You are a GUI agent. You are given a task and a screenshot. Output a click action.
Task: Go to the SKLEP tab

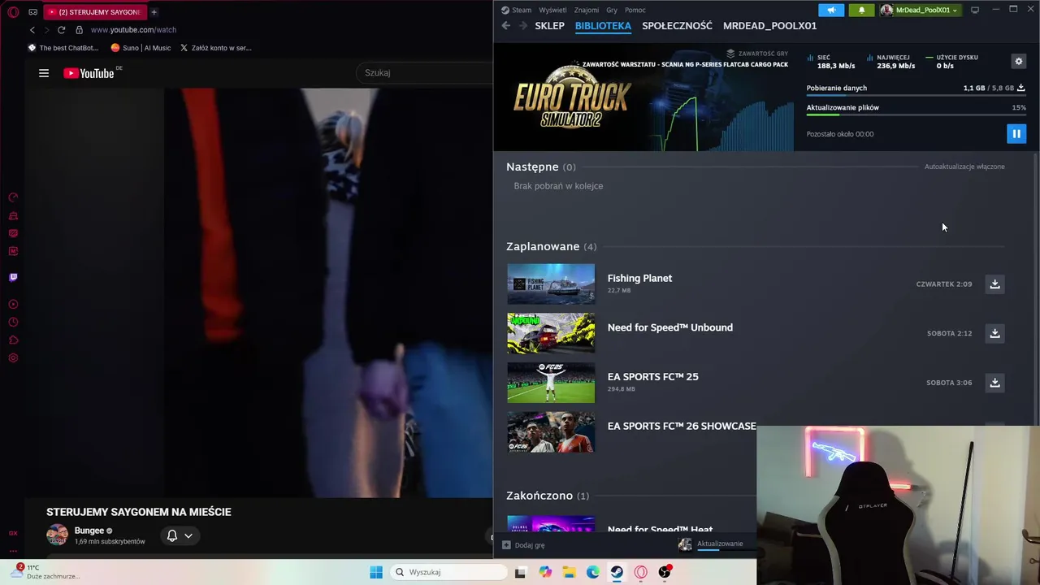(549, 26)
